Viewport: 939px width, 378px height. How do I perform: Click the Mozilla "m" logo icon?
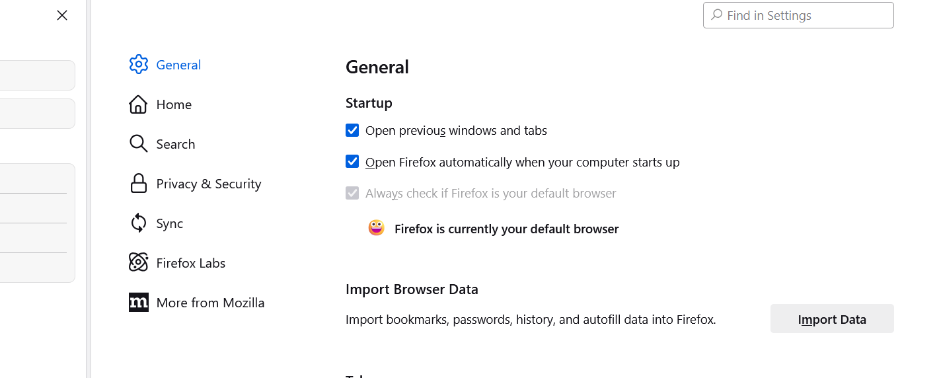pos(139,302)
